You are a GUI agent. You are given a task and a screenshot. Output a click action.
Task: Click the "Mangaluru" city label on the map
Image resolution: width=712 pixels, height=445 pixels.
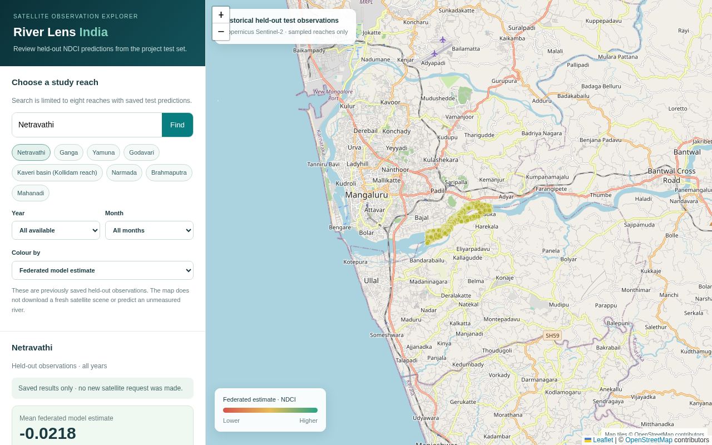[367, 195]
